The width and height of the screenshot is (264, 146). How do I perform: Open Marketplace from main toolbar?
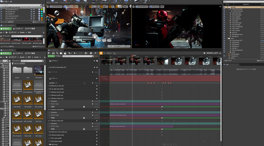(x=85, y=2)
